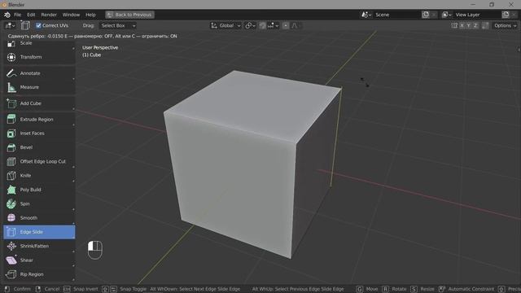Image resolution: width=521 pixels, height=293 pixels.
Task: Open the Help menu
Action: click(x=90, y=15)
